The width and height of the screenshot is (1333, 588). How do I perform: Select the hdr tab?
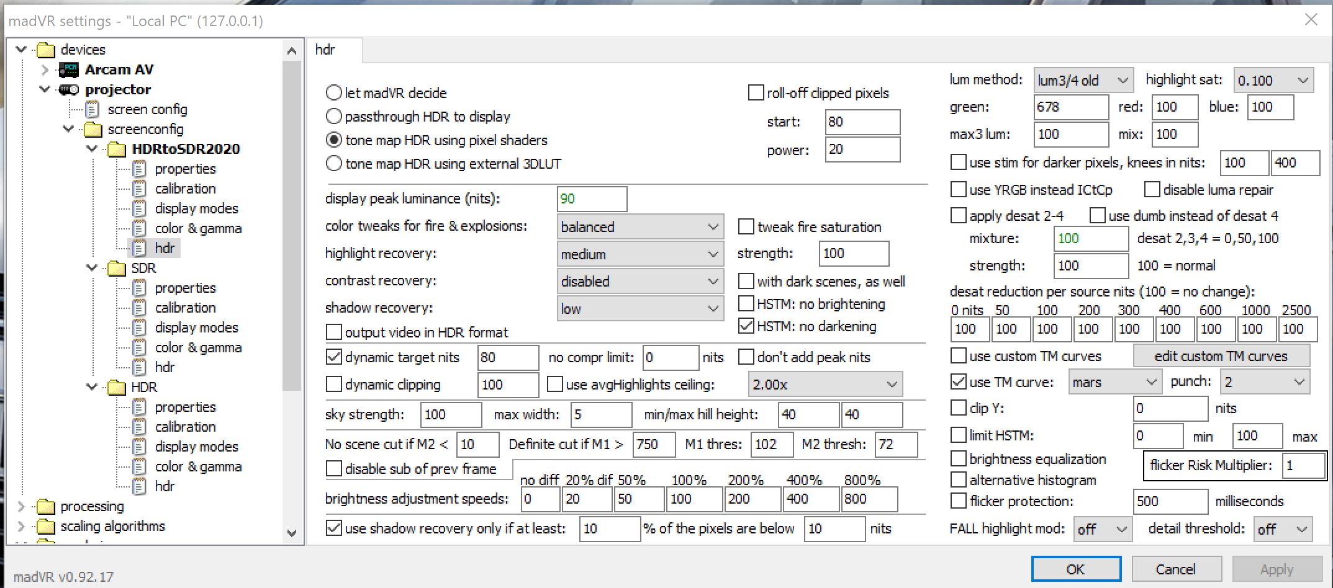(x=325, y=50)
